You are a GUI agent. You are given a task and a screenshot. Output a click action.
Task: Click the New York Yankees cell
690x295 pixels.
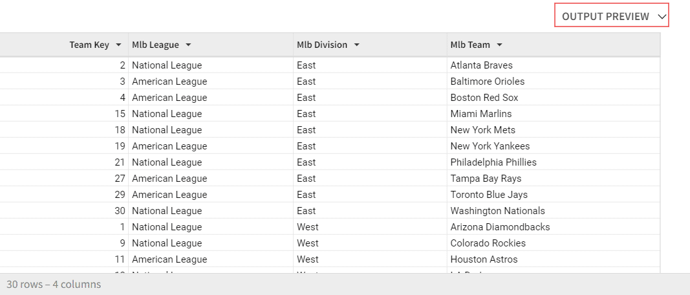[490, 146]
